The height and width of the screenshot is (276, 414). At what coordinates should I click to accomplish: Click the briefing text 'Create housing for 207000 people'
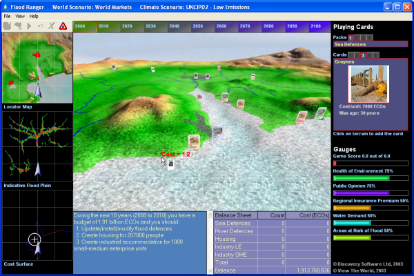click(122, 235)
